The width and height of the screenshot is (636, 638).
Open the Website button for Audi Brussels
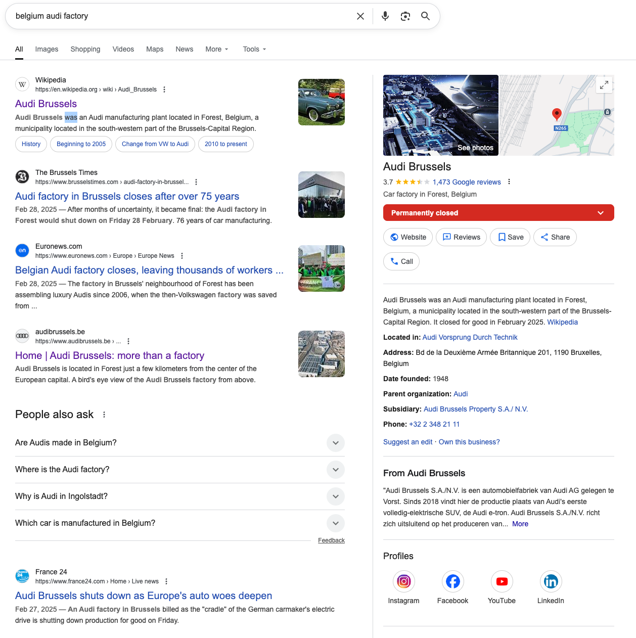(x=408, y=237)
